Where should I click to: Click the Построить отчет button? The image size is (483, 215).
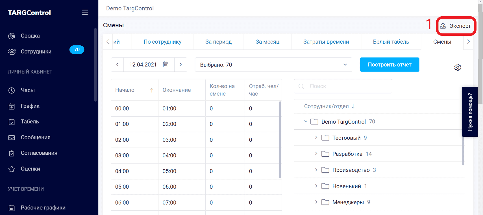coord(389,65)
